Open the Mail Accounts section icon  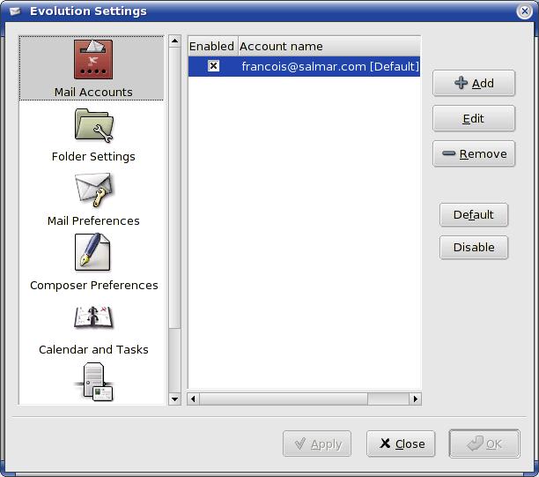point(93,59)
